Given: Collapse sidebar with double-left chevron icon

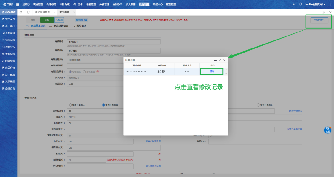Looking at the screenshot, I should coord(21,12).
